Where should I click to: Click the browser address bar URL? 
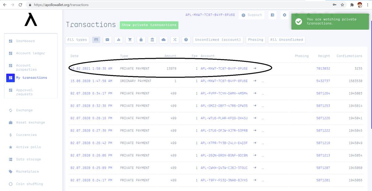[x=61, y=5]
